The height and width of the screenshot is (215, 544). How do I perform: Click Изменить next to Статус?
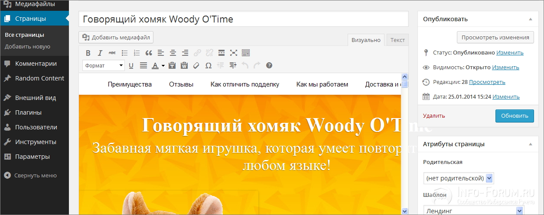[x=510, y=53]
